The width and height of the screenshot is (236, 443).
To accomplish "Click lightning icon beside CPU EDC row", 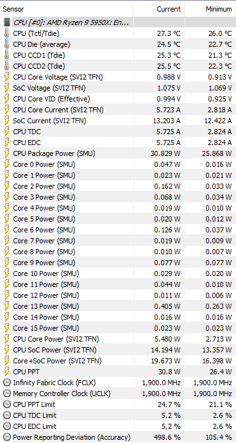I will click(x=7, y=143).
